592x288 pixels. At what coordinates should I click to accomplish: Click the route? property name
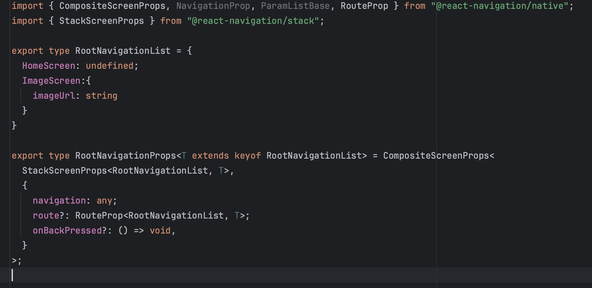point(49,215)
